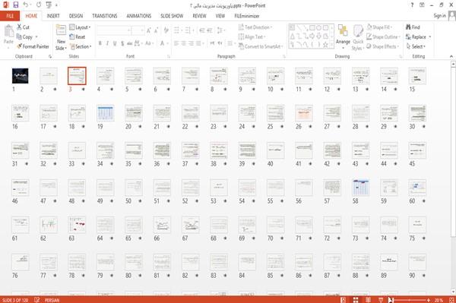Reset the slide with the Reset button
This screenshot has height=303, width=456.
(x=78, y=37)
